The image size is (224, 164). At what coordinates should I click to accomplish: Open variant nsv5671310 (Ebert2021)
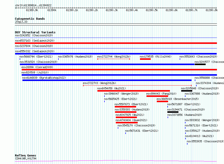click(x=201, y=125)
